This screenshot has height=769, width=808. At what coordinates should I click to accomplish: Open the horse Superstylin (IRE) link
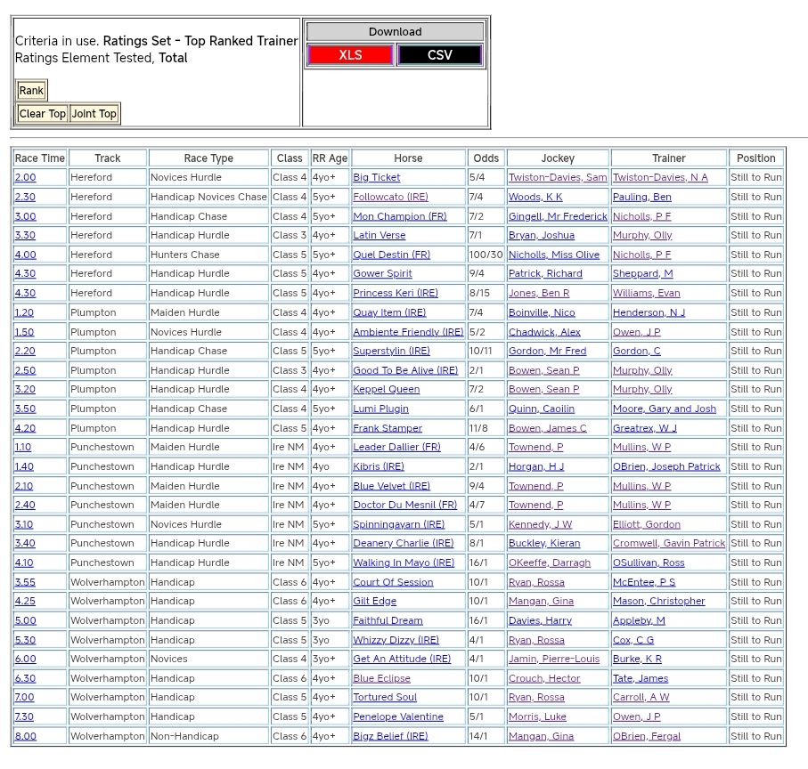click(391, 352)
